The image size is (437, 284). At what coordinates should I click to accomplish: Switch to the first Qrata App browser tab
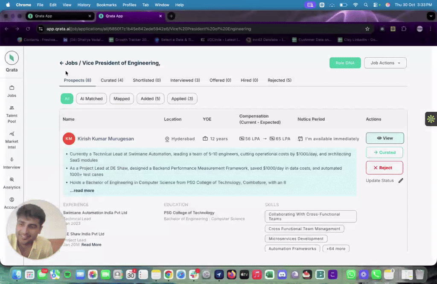(x=59, y=16)
